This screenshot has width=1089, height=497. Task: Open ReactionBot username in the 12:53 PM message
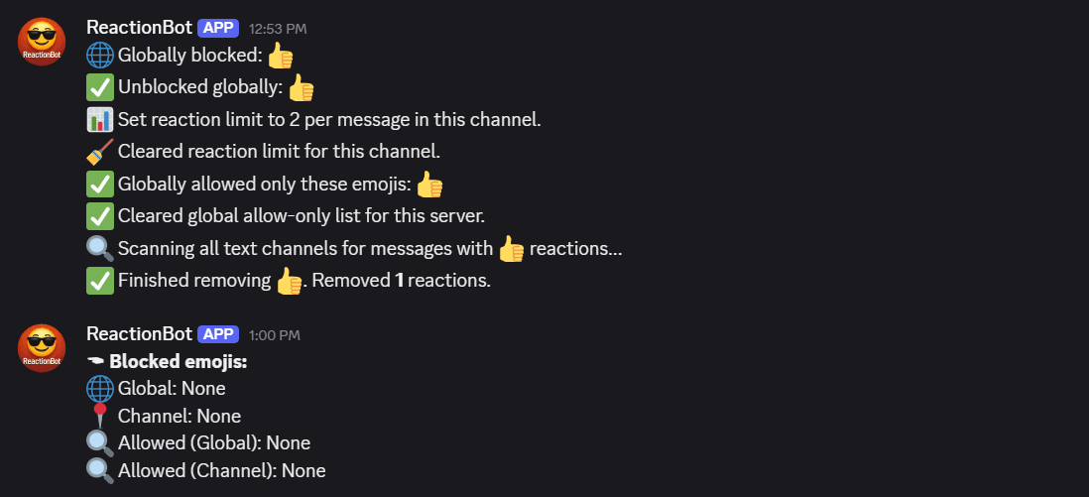click(139, 28)
